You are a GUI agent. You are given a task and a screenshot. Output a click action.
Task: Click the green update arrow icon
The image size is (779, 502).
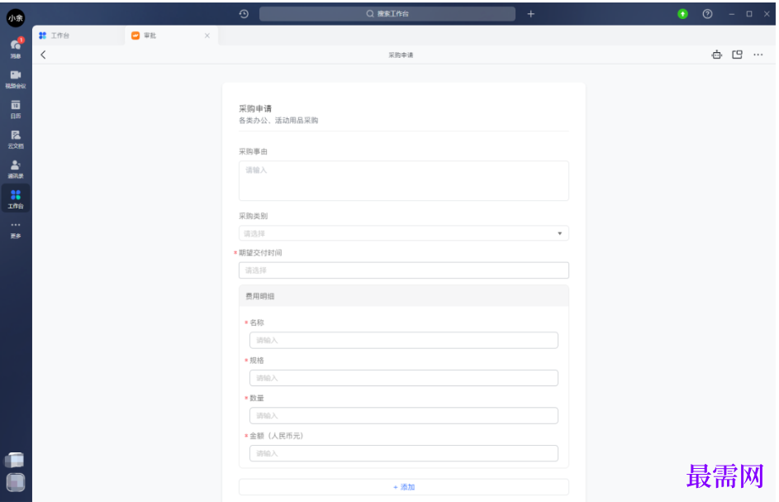coord(682,14)
